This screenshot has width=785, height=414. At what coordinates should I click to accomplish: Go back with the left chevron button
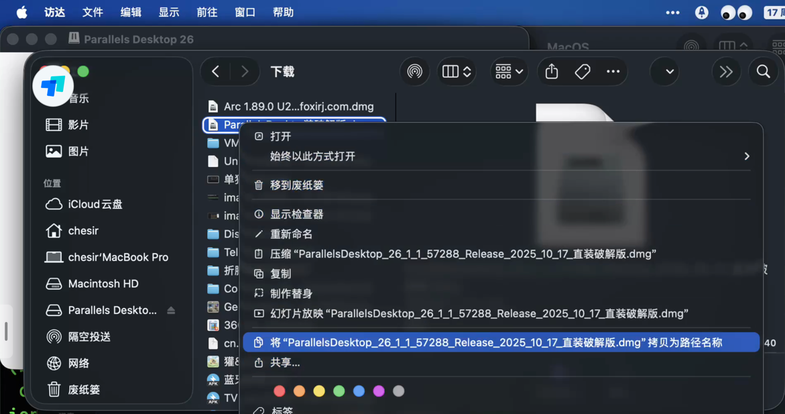point(216,72)
